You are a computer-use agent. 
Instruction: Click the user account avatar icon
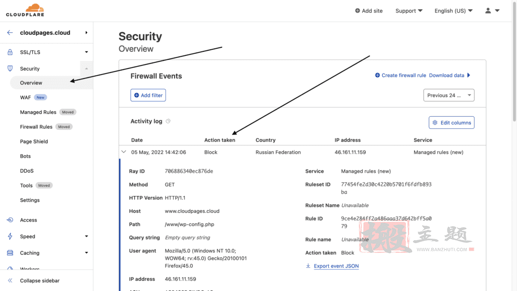(488, 11)
